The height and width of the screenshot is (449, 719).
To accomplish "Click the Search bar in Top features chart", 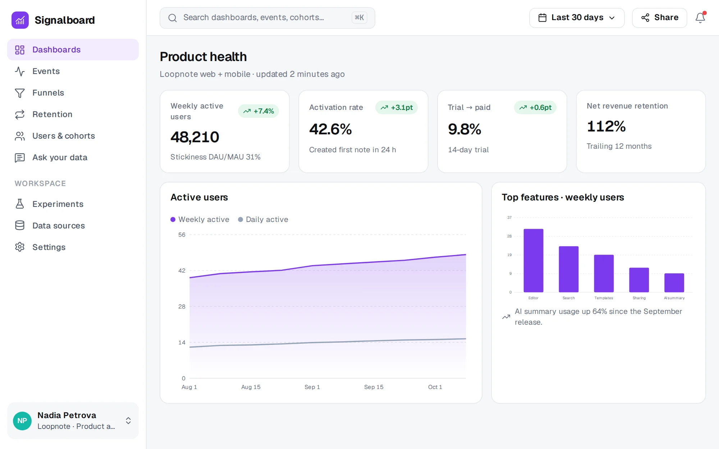I will pyautogui.click(x=569, y=269).
